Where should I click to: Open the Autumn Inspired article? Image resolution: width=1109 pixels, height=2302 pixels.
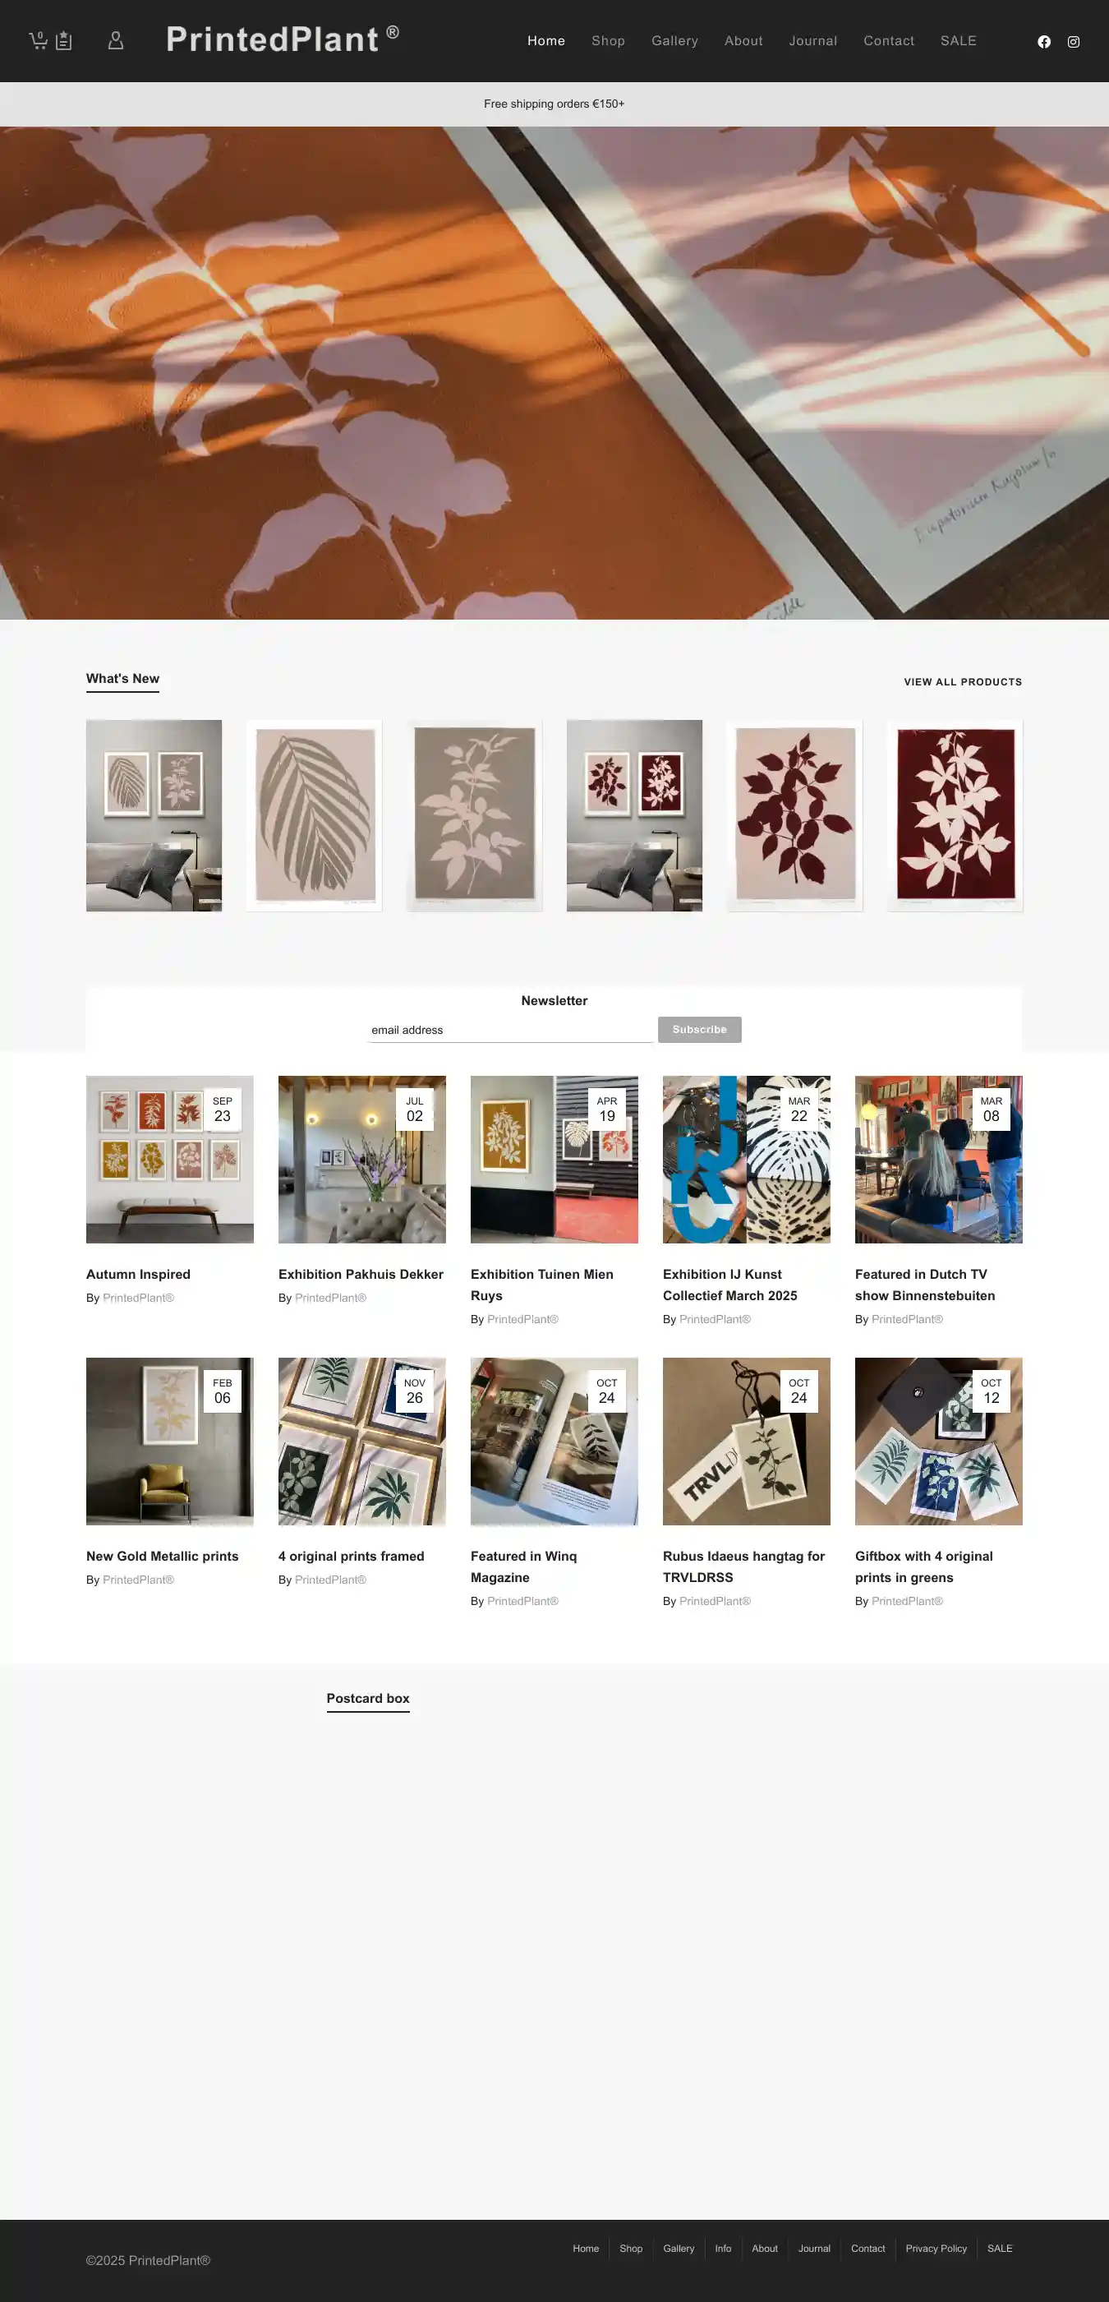(x=138, y=1275)
